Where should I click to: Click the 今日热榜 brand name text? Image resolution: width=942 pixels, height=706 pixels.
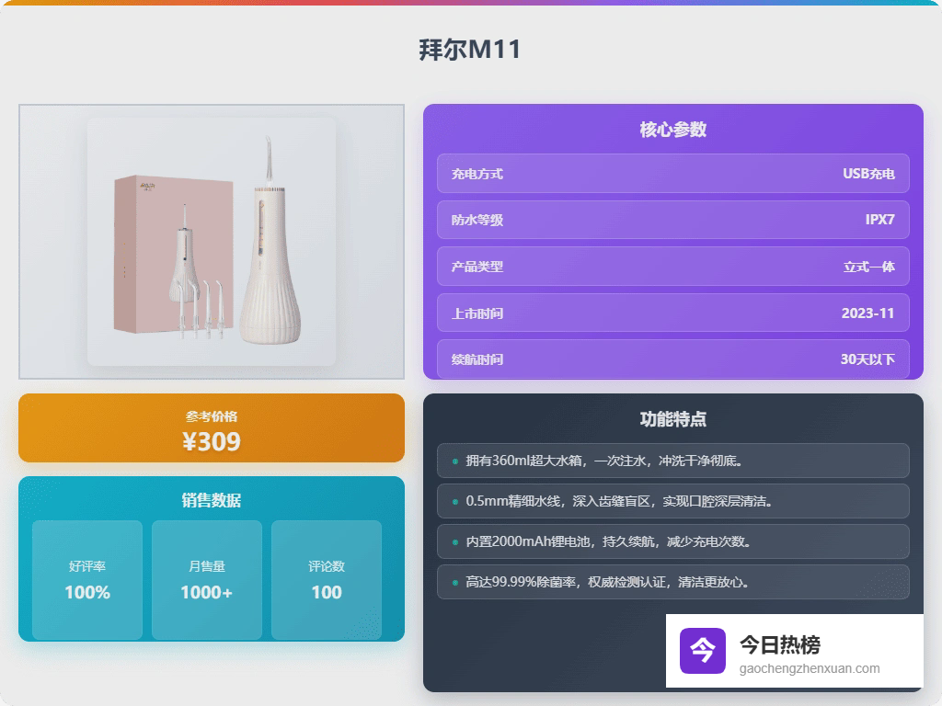[780, 645]
